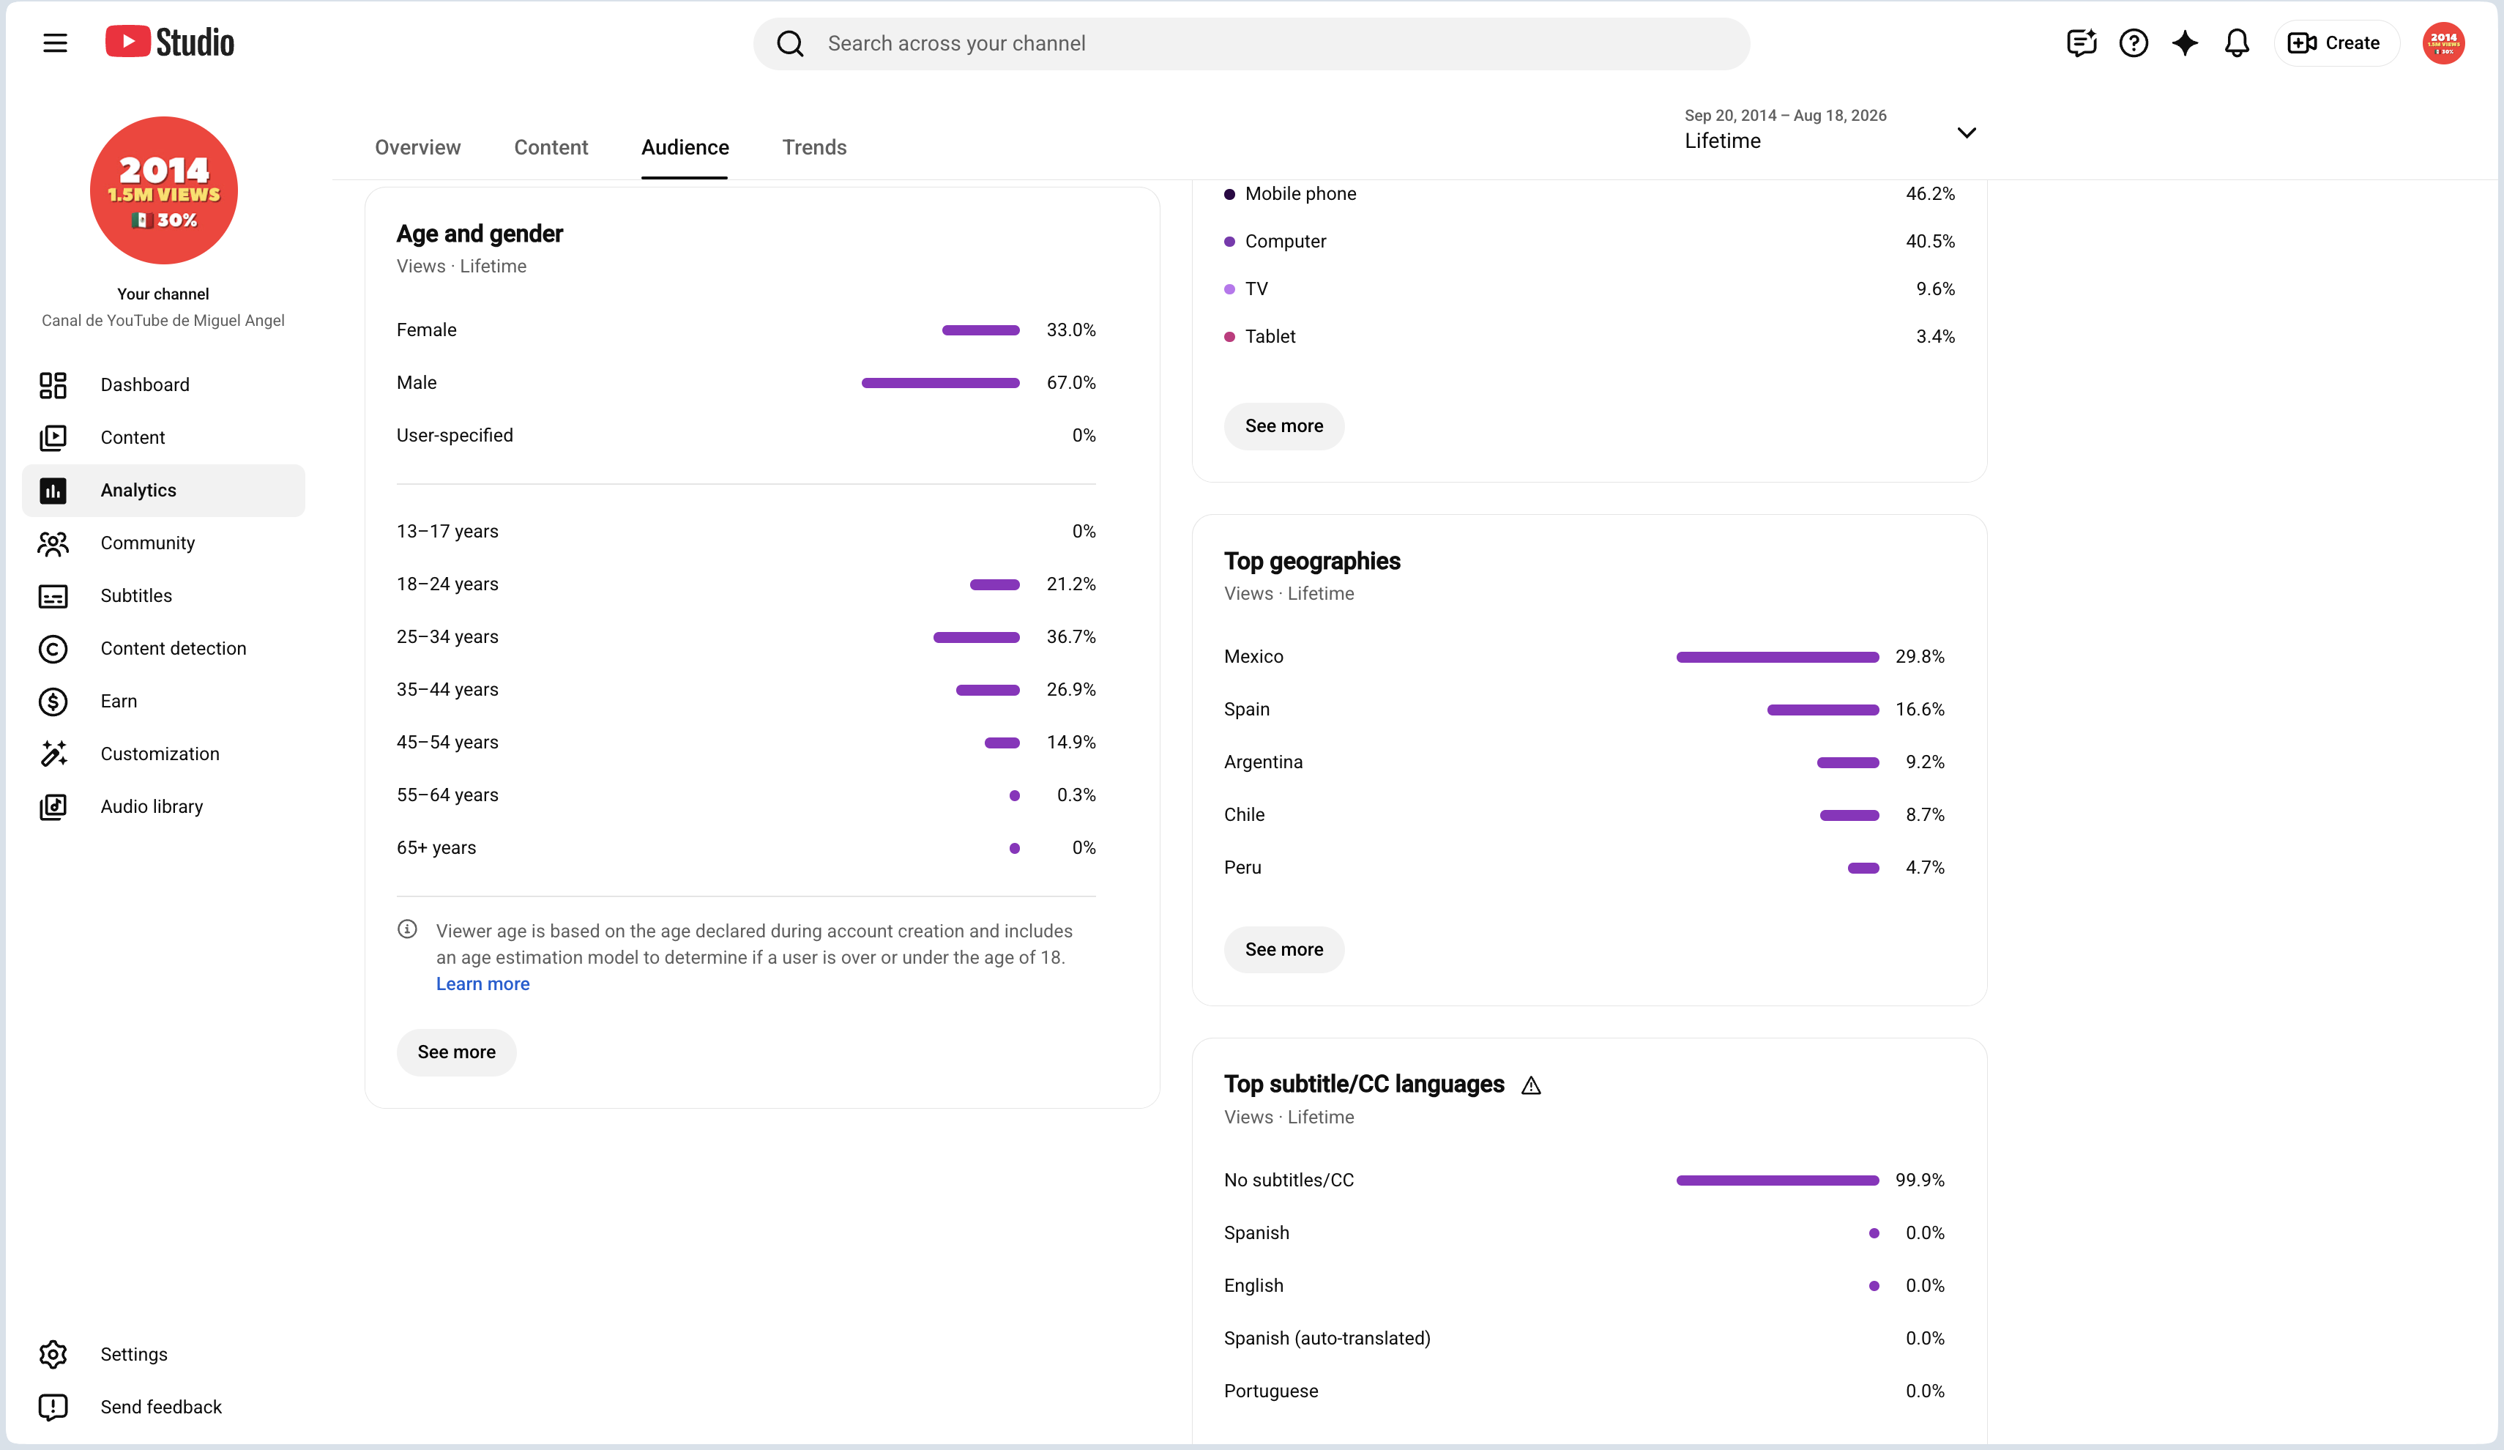The image size is (2504, 1450).
Task: Open the feedback comments icon in header
Action: pyautogui.click(x=2081, y=42)
